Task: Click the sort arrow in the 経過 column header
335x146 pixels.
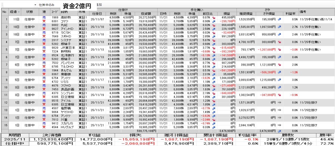Action: coord(19,12)
